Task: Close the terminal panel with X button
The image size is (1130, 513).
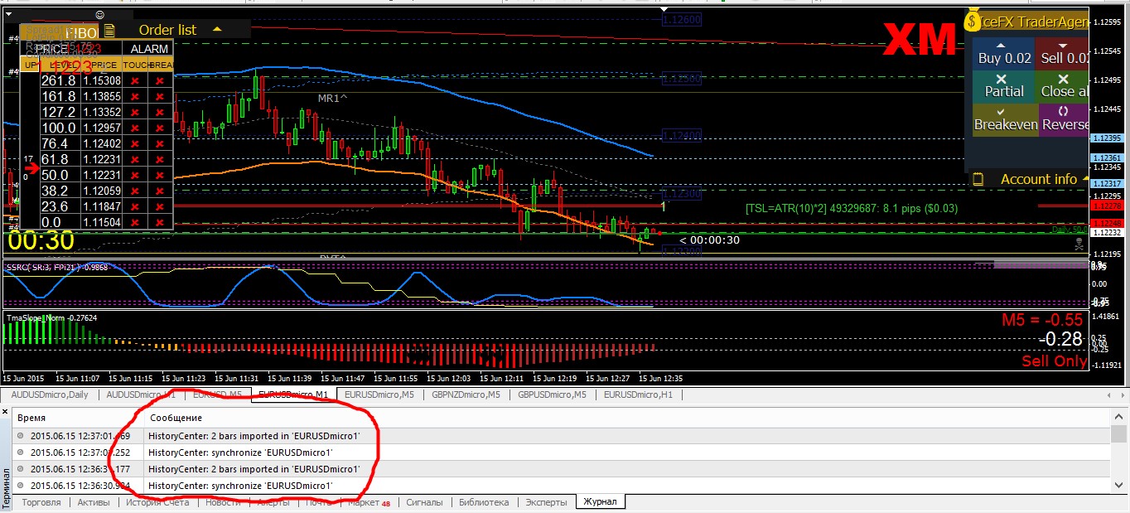Action: click(x=5, y=412)
